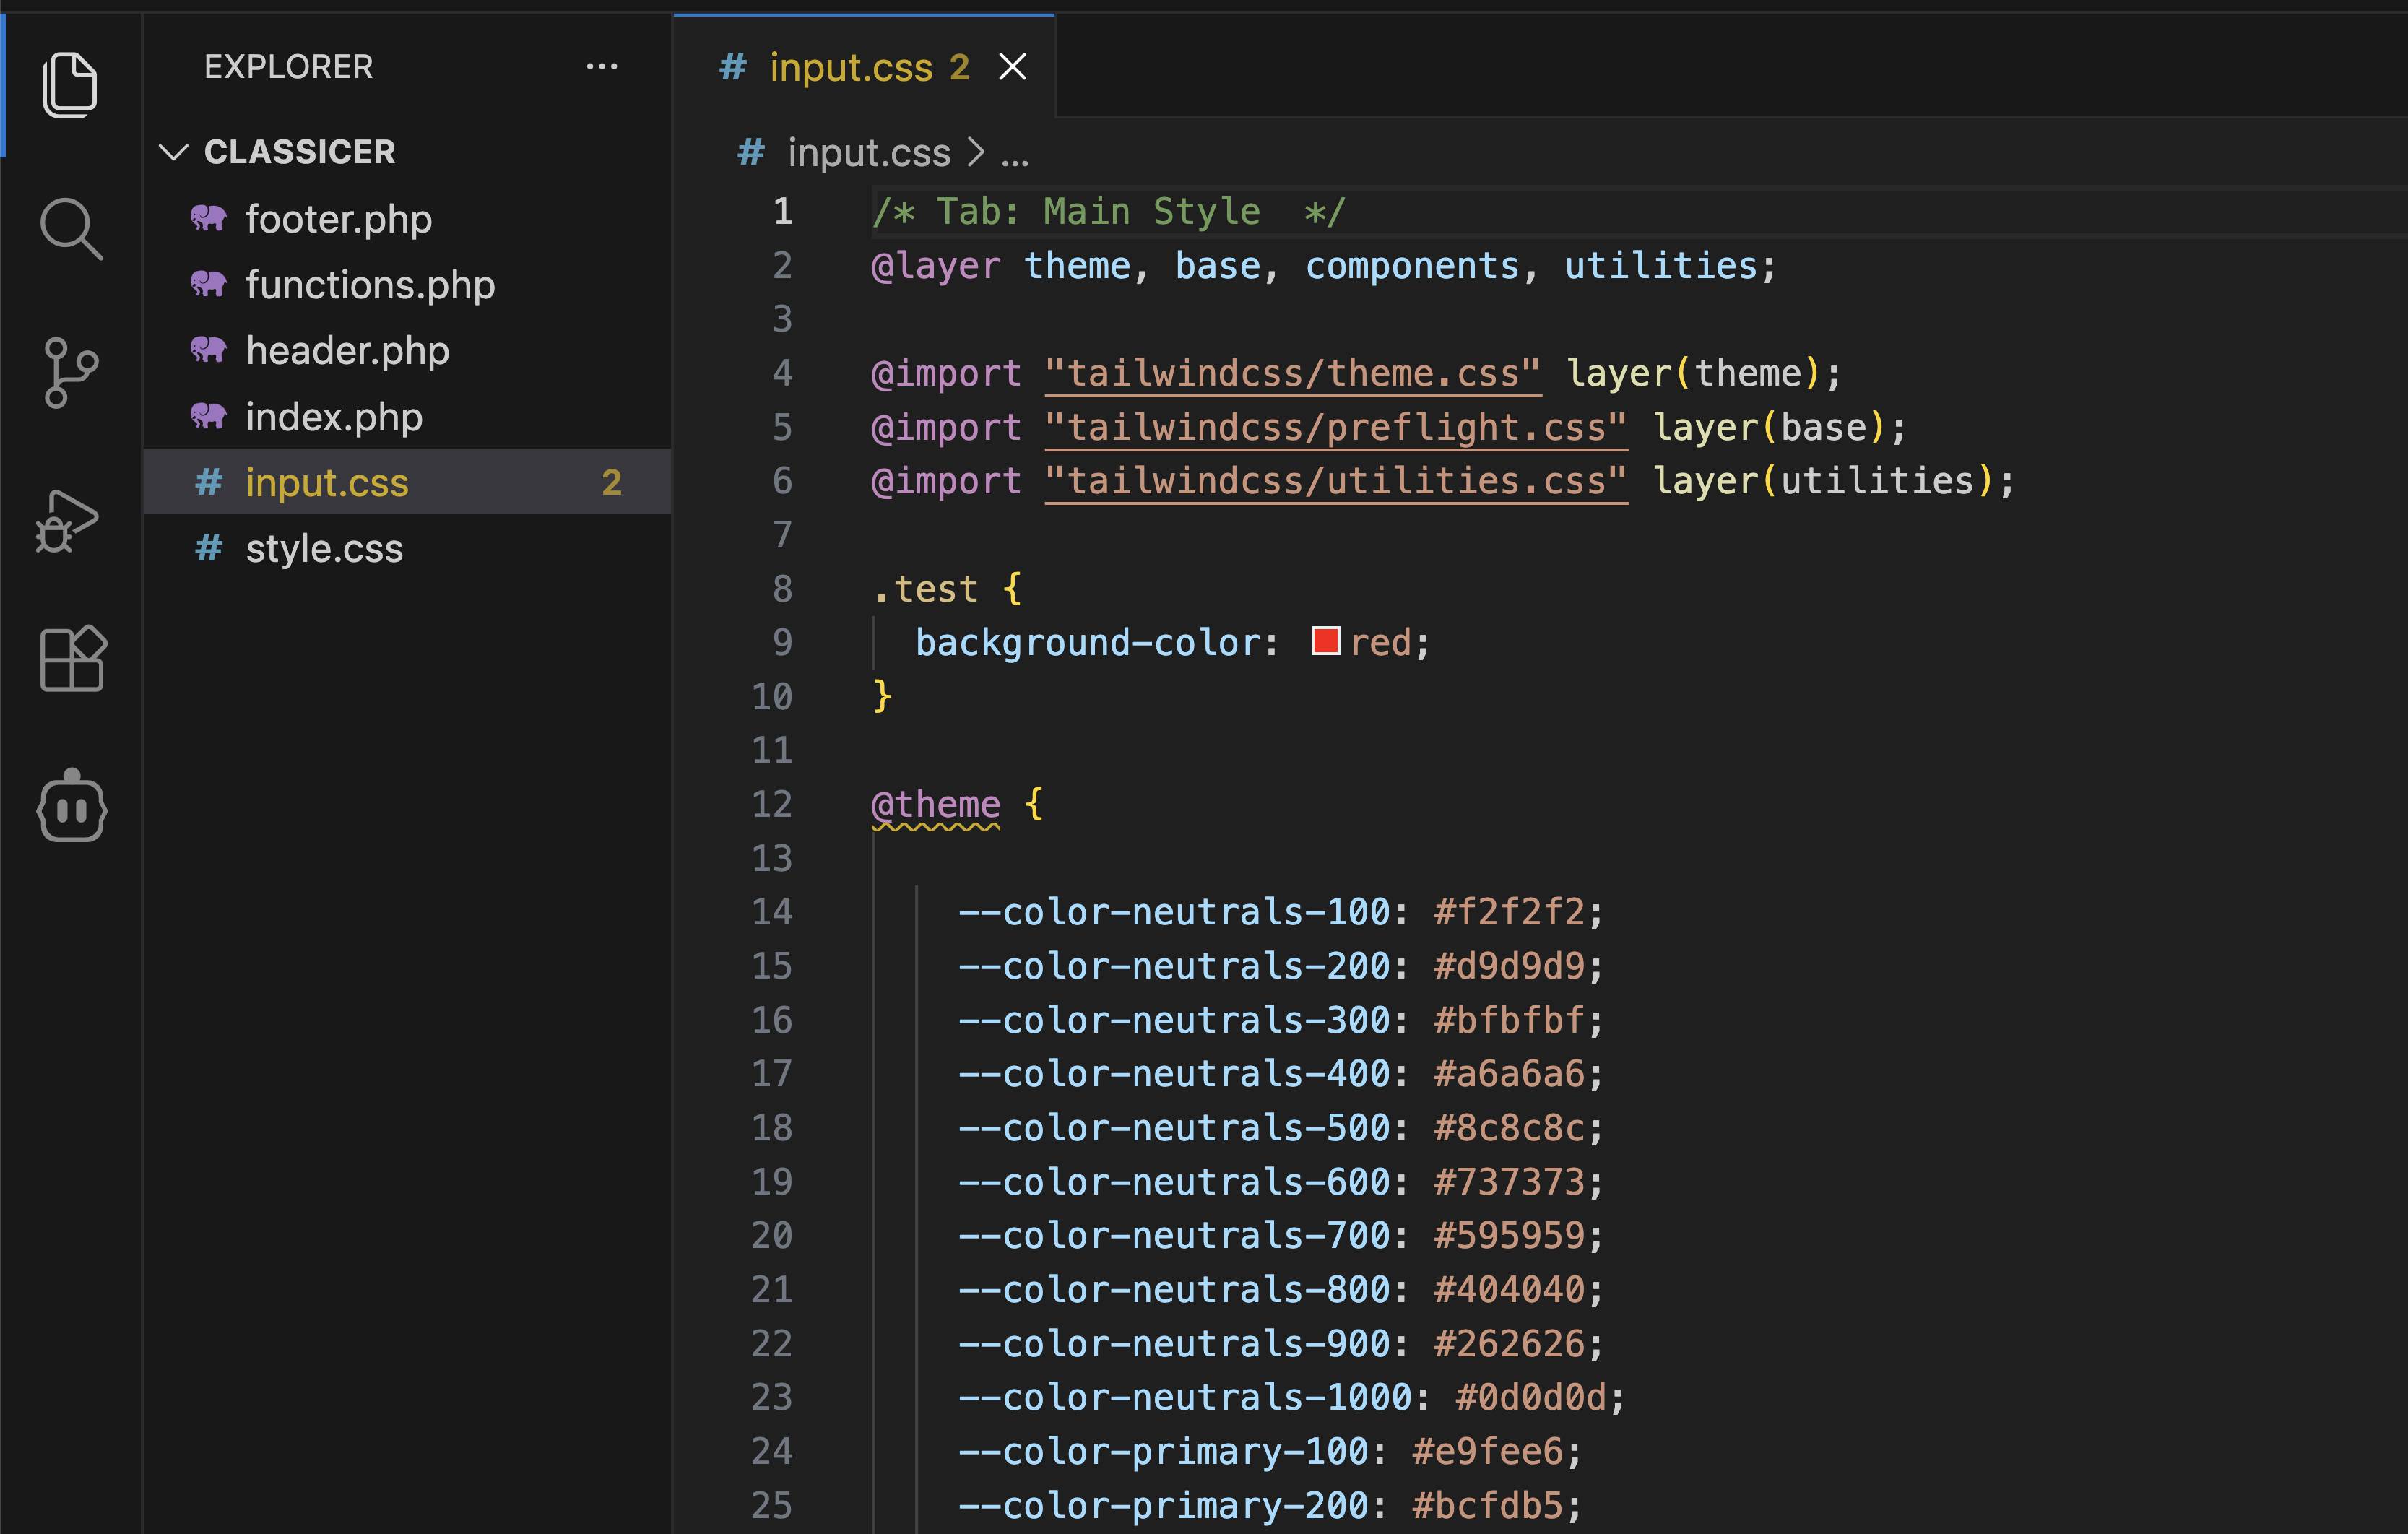Click the problems badge 2 on input.css row
Viewport: 2408px width, 1534px height.
pos(612,482)
